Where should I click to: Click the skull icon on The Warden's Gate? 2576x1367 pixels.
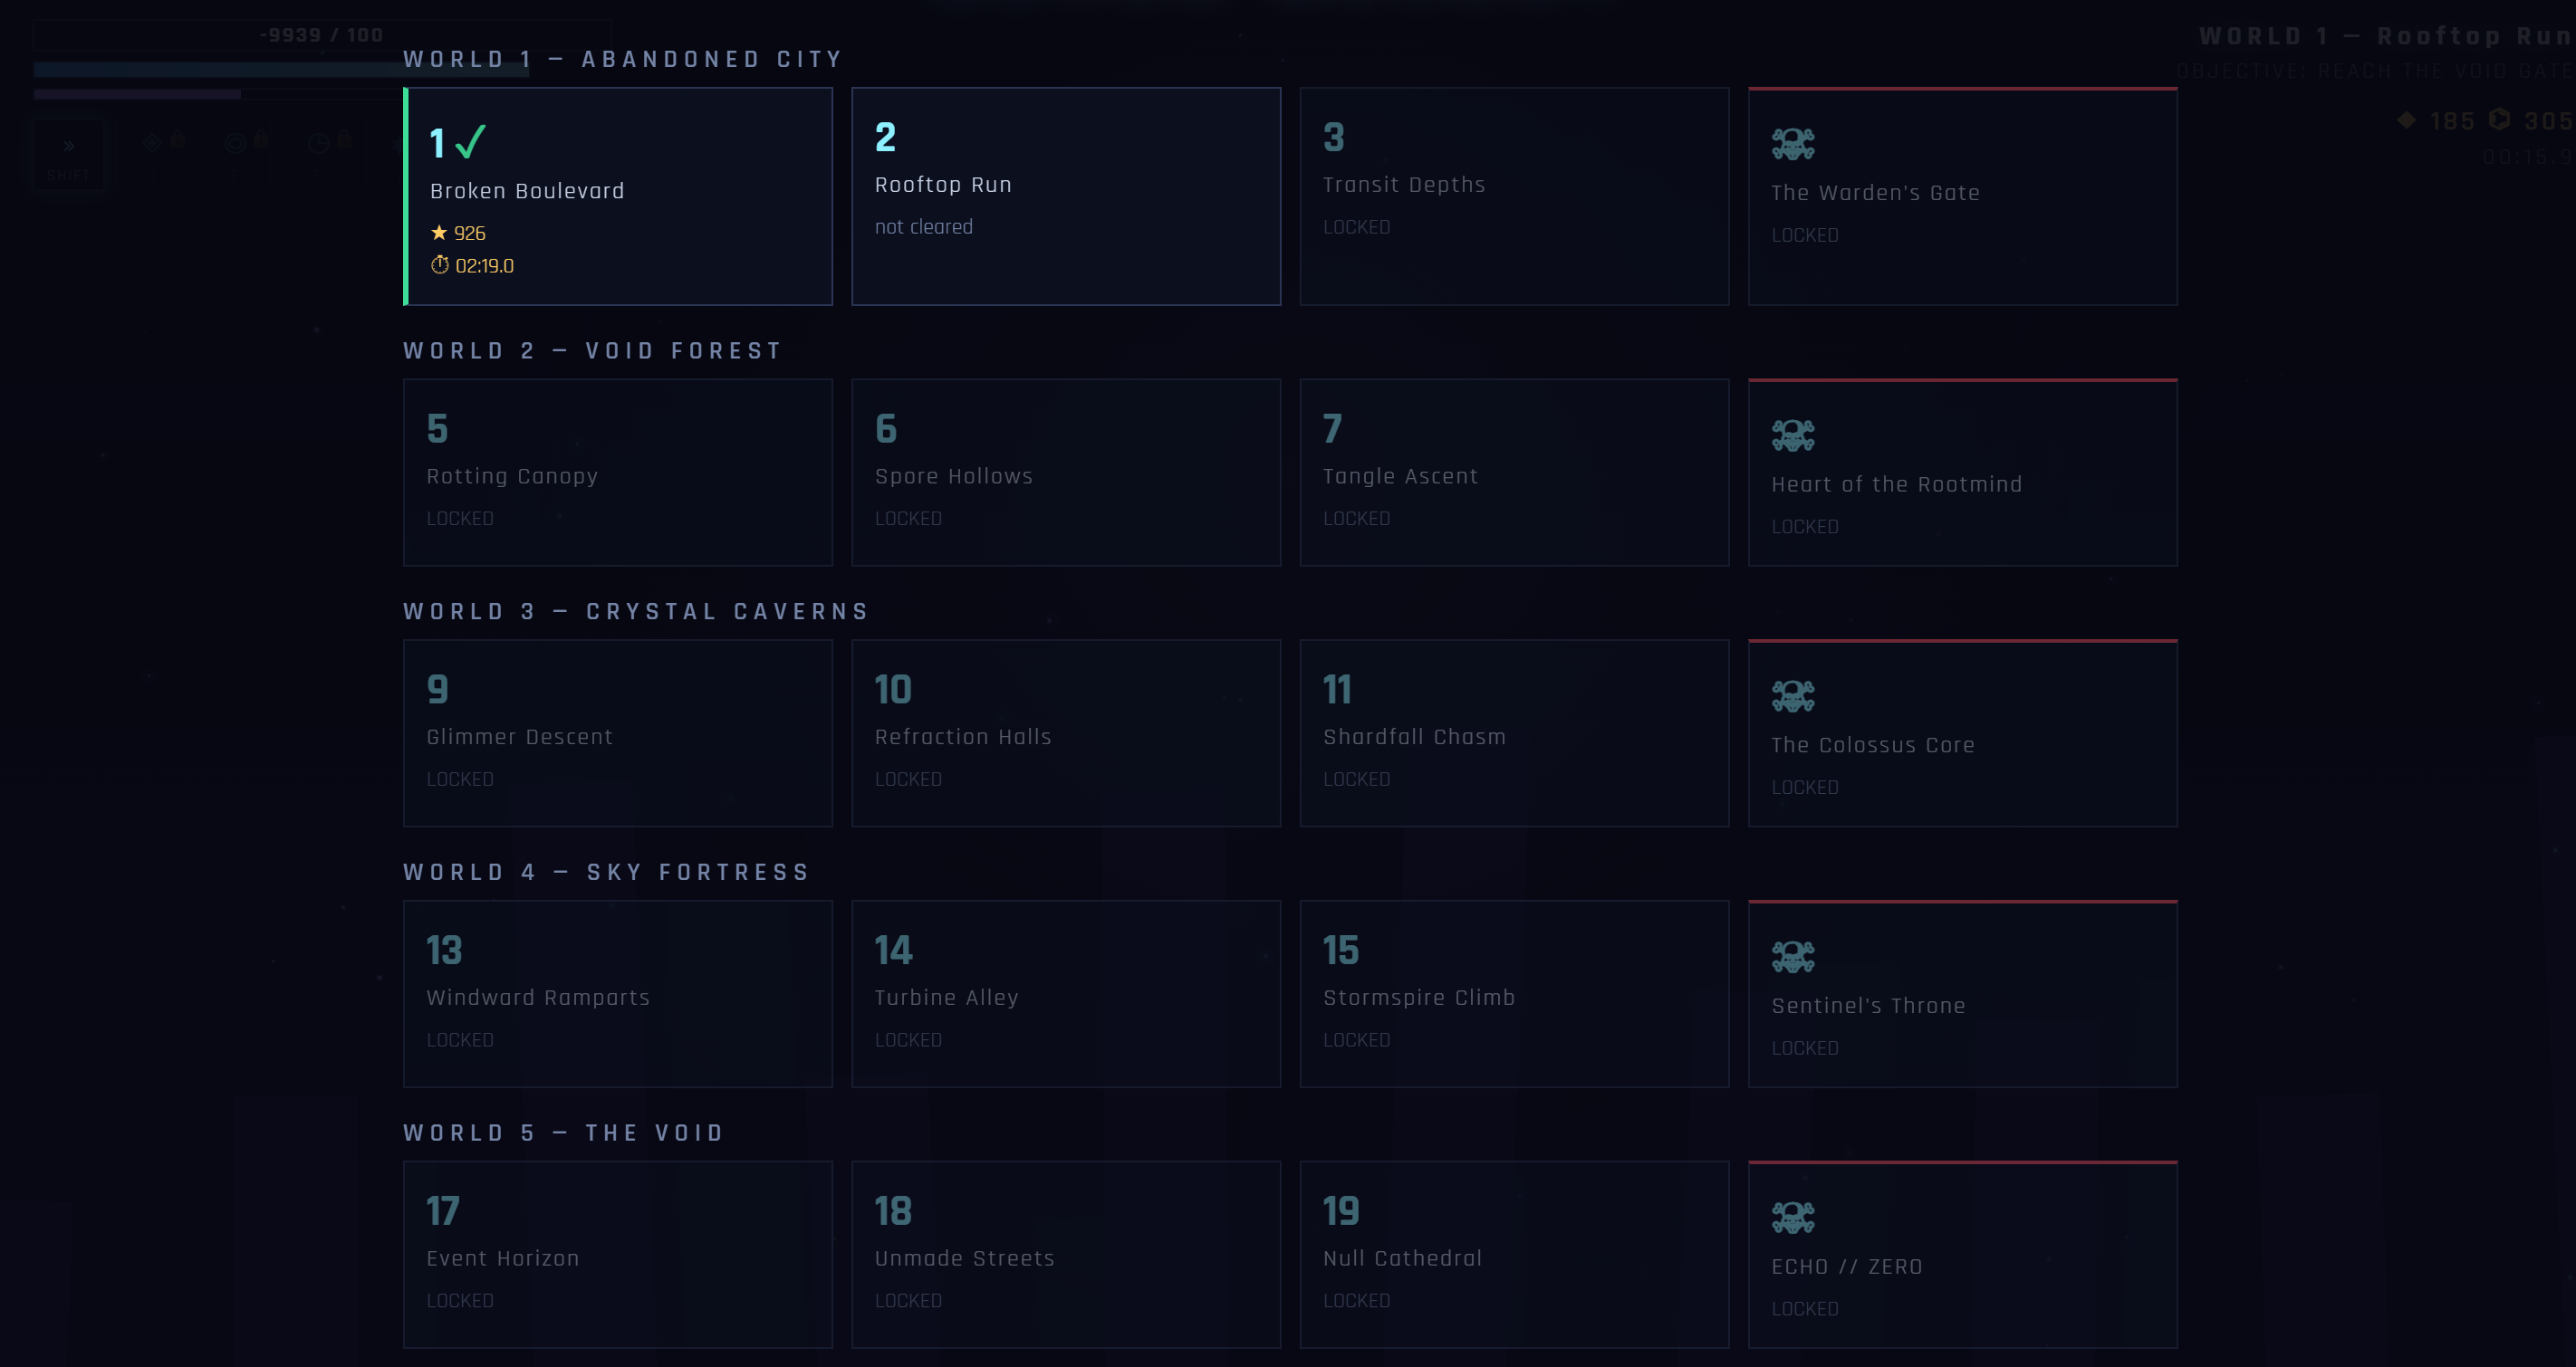(1793, 145)
